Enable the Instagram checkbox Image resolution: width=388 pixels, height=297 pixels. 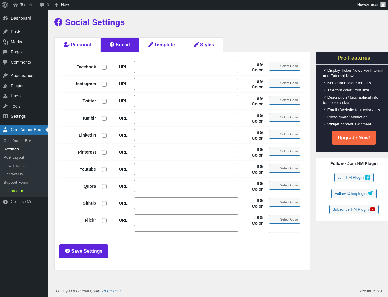pyautogui.click(x=104, y=84)
